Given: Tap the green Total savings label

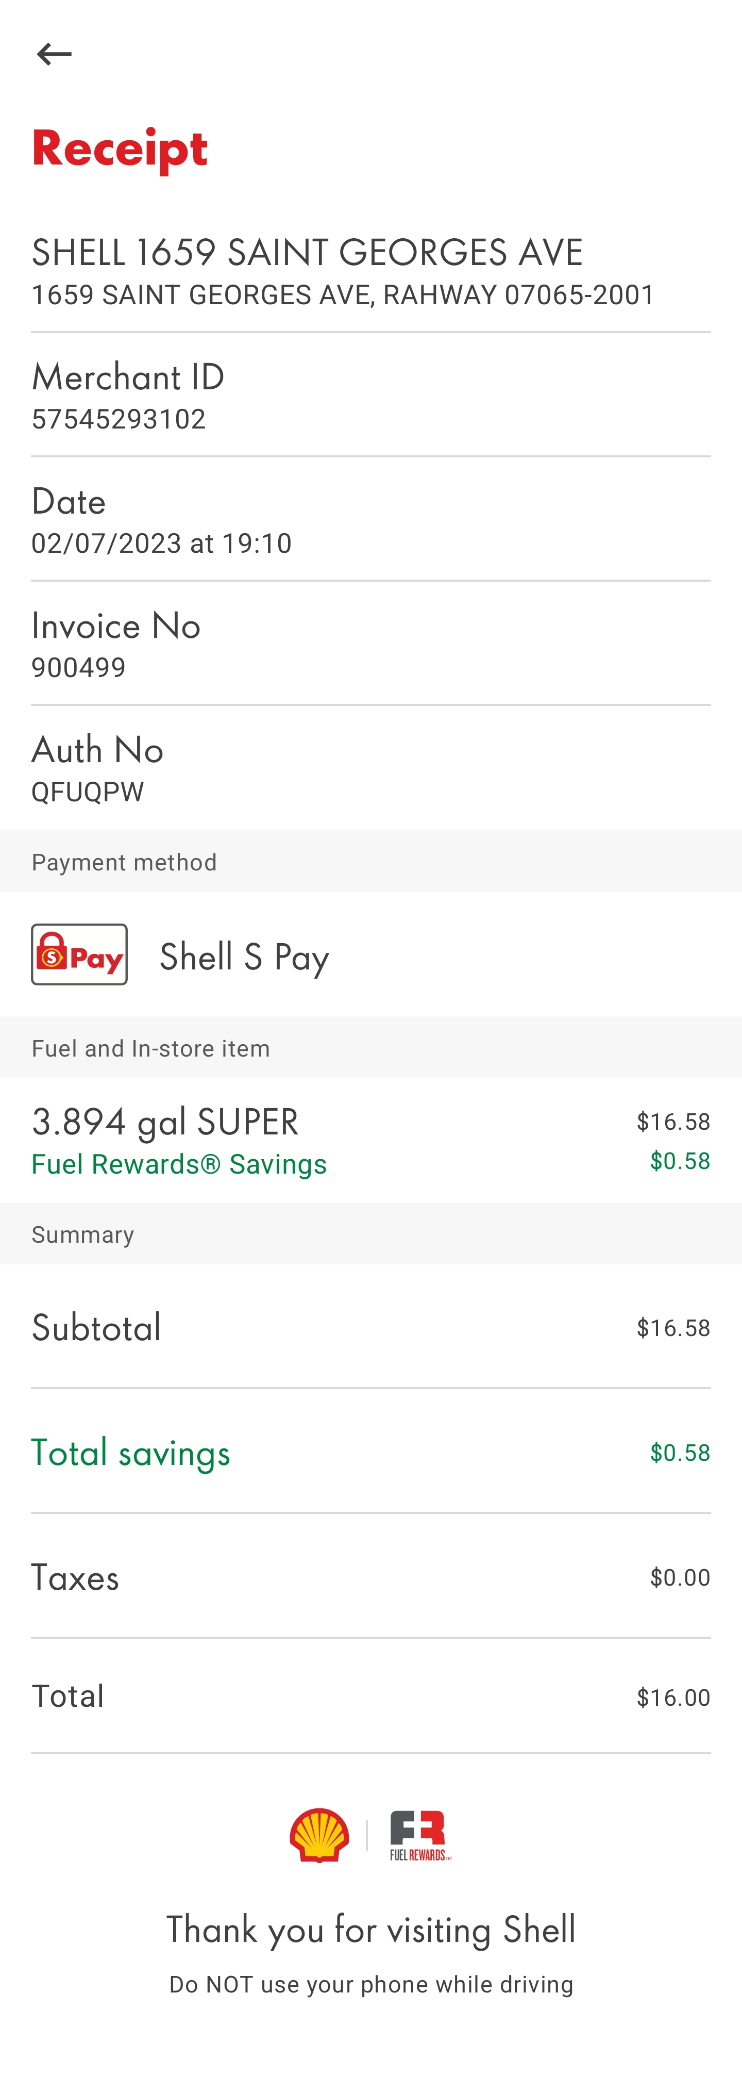Looking at the screenshot, I should [x=131, y=1453].
